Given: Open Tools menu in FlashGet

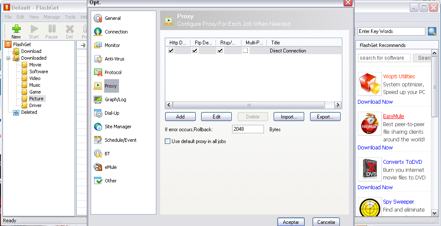Looking at the screenshot, I should tap(70, 17).
